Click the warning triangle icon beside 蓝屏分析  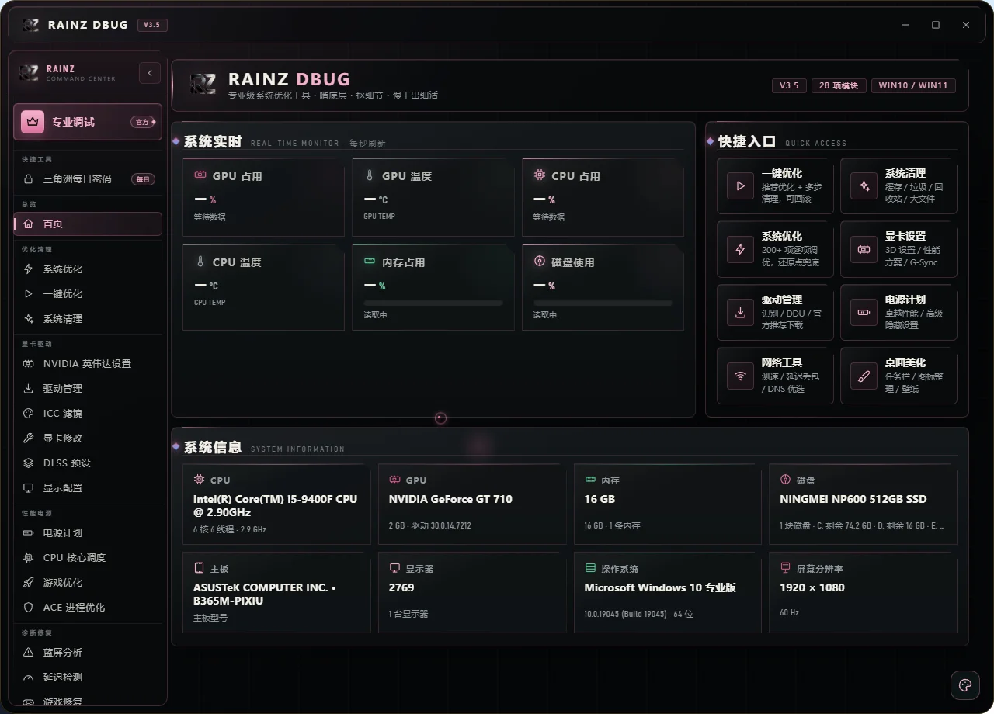click(29, 652)
